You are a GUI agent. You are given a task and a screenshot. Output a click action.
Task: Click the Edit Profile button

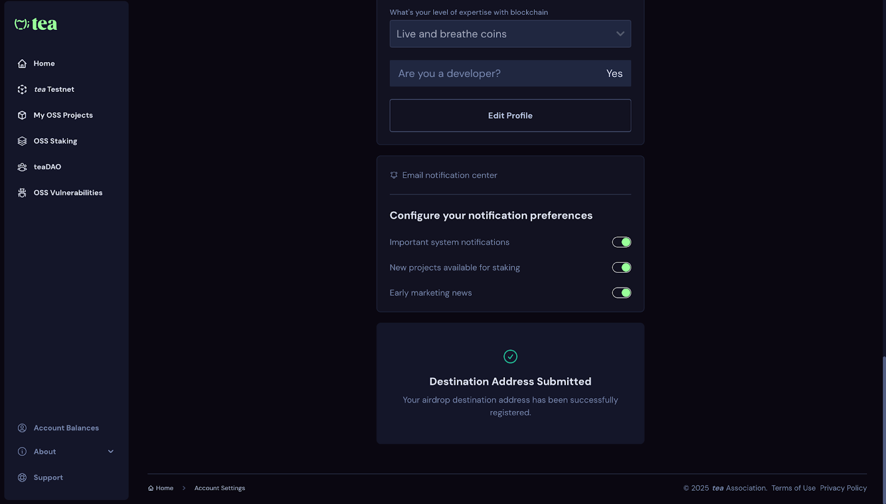click(510, 115)
